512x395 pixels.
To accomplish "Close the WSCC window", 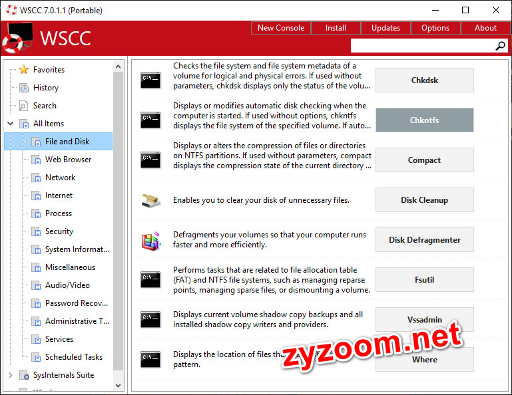I will click(x=495, y=10).
